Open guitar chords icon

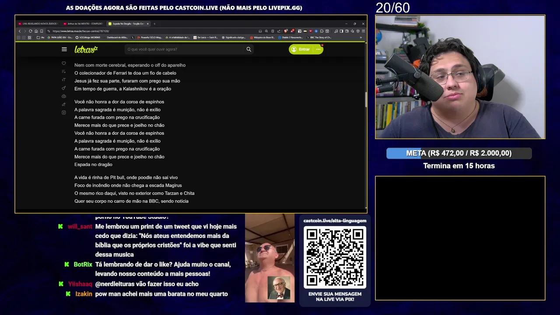pos(64,88)
